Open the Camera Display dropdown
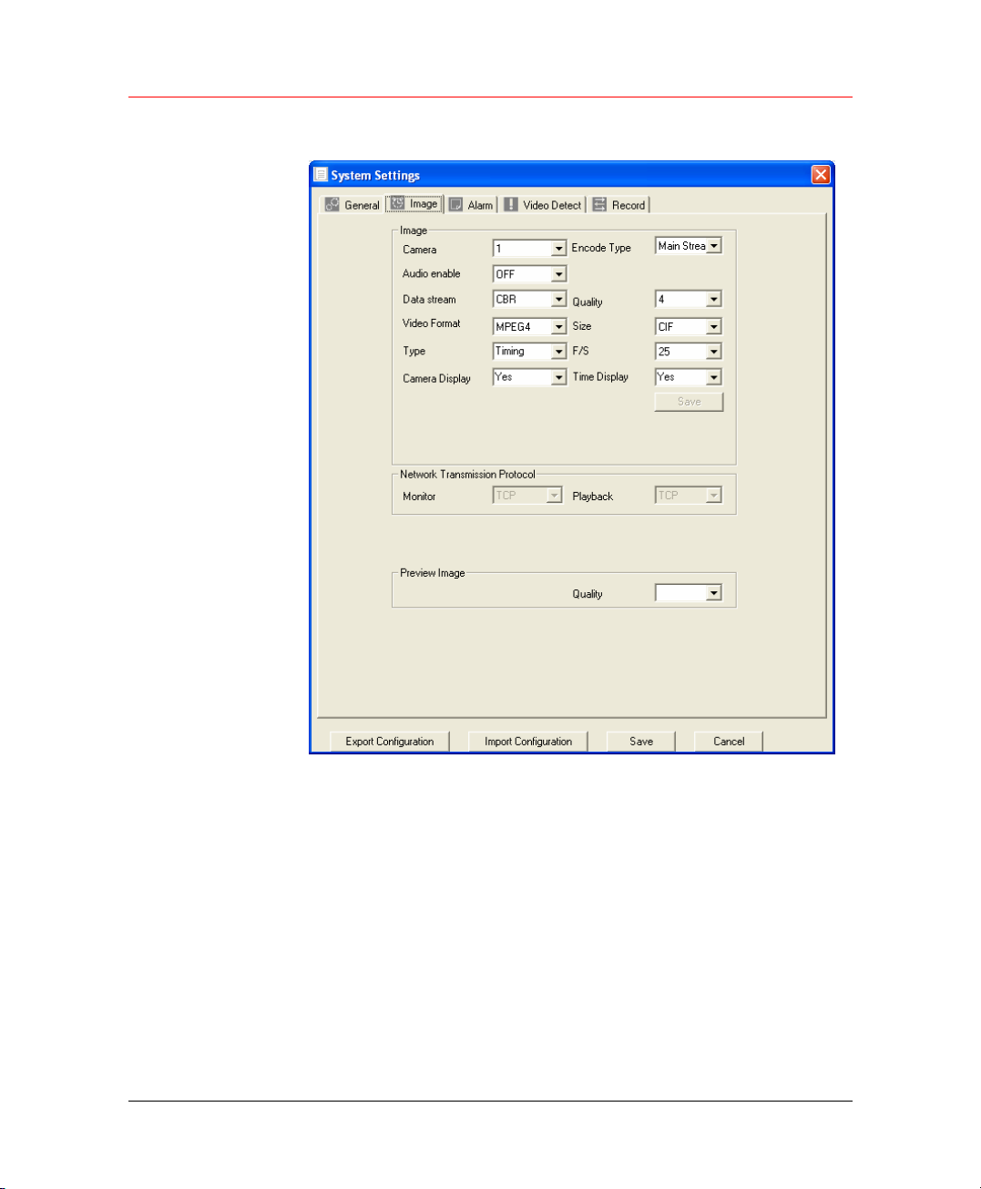This screenshot has width=981, height=1189. click(558, 377)
